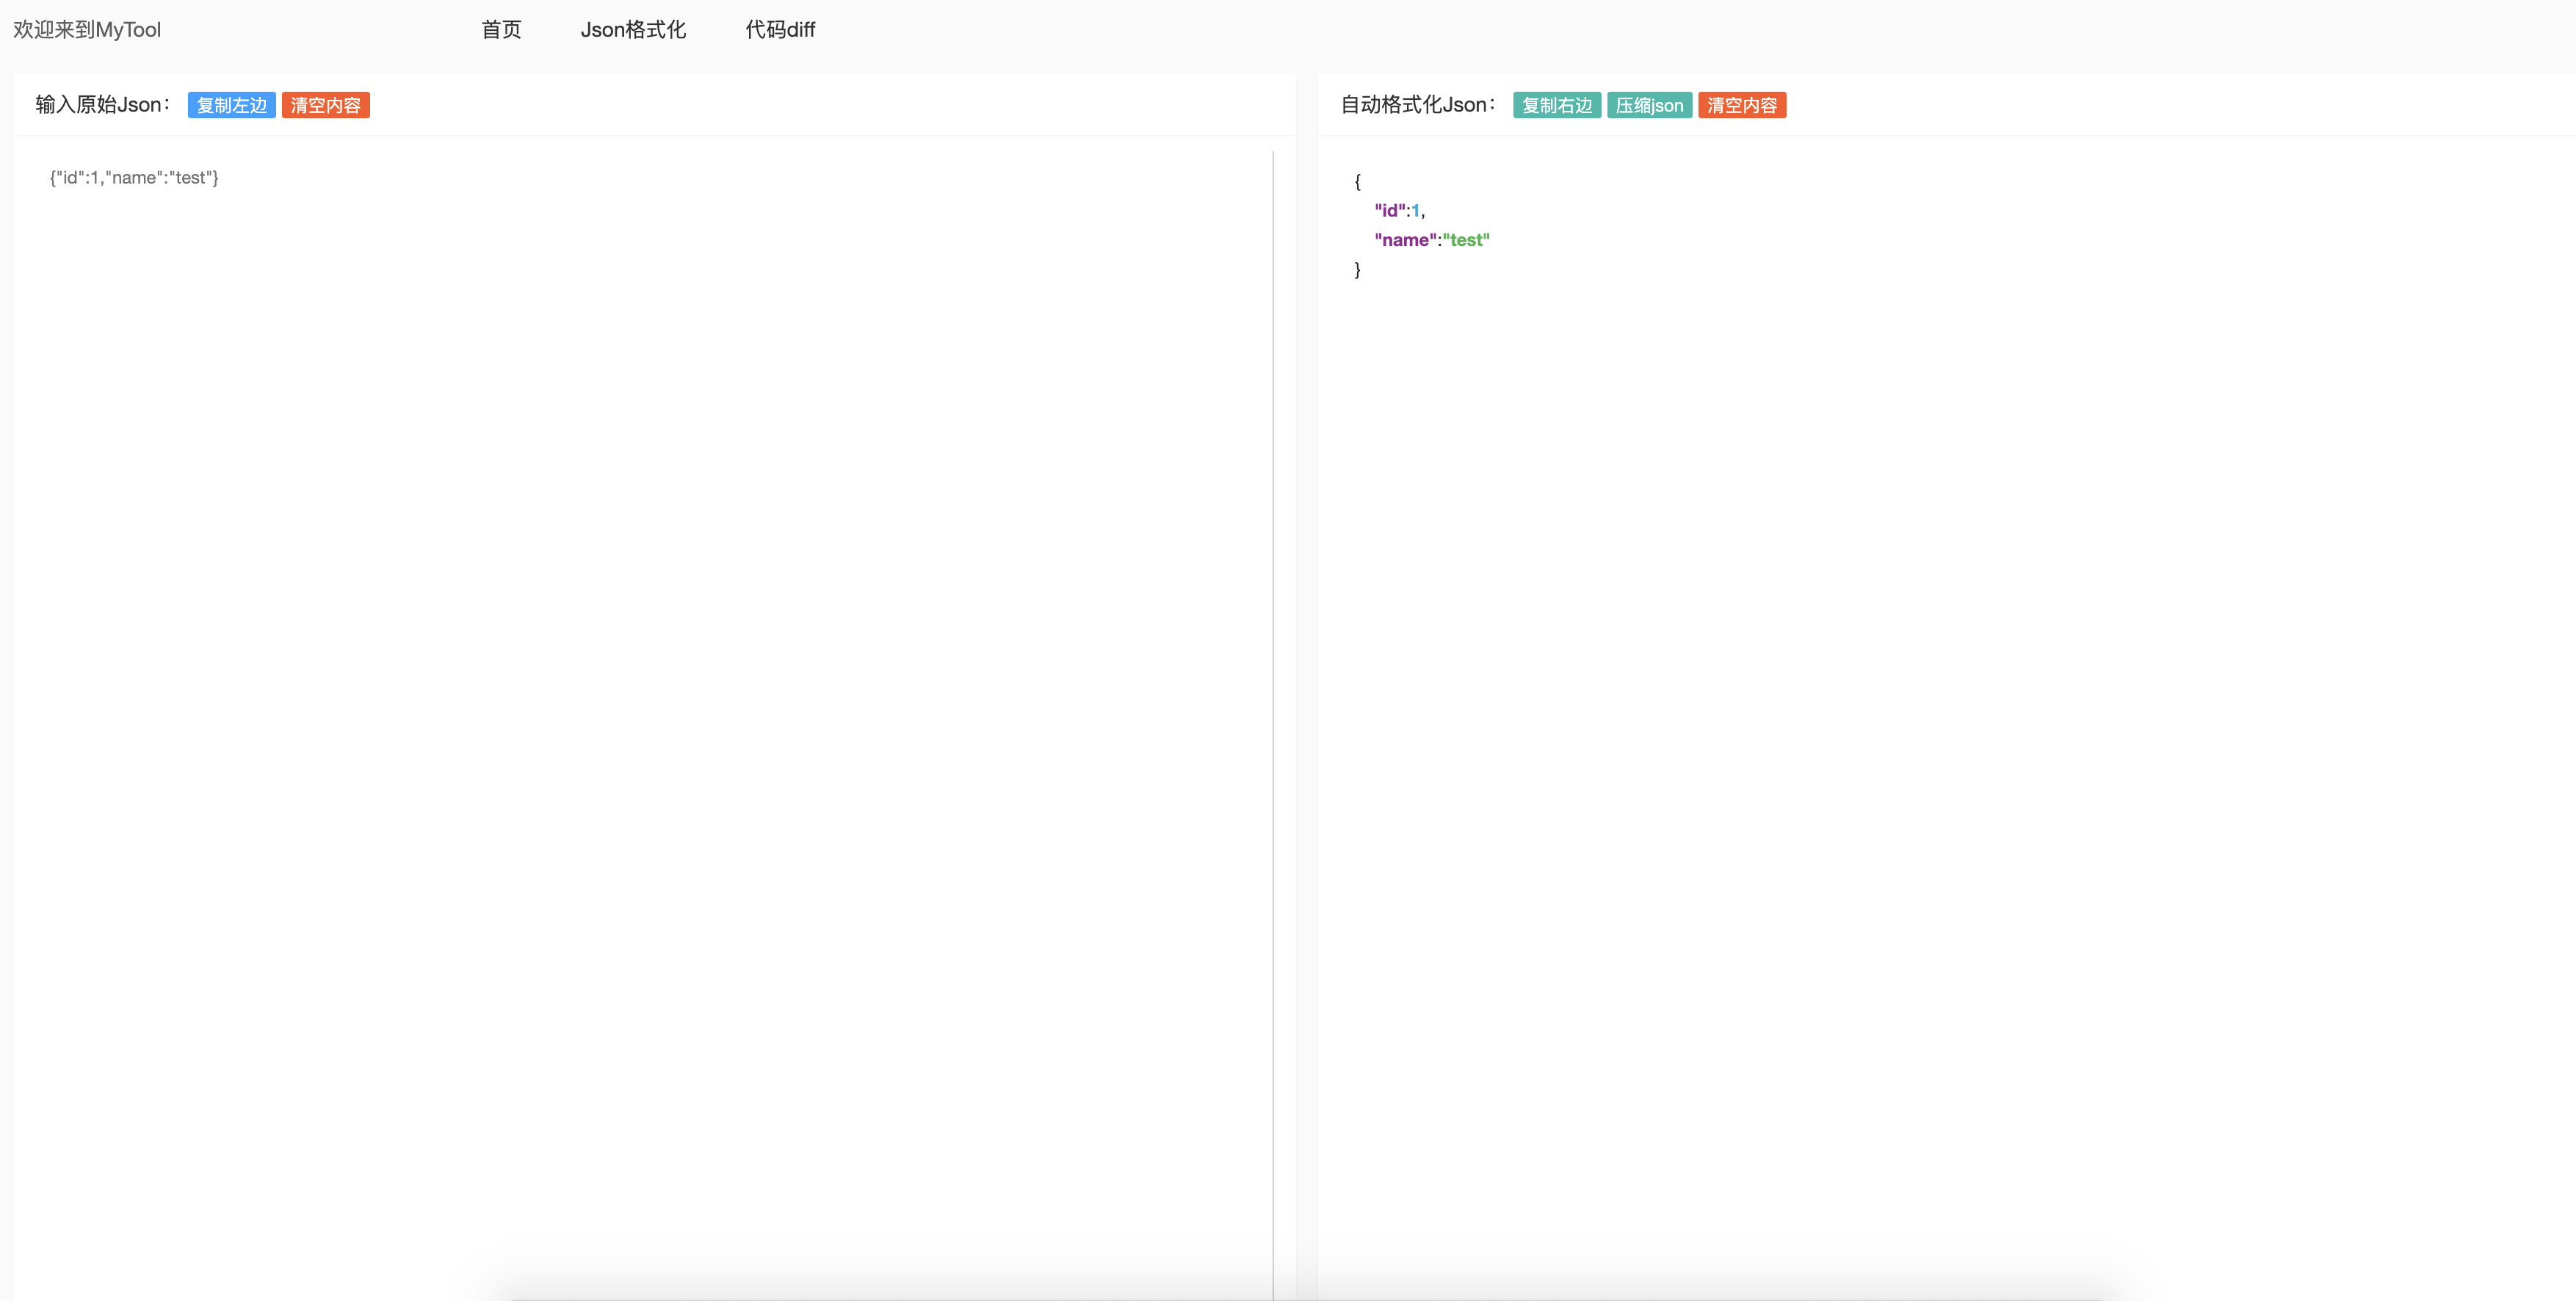Click the opening brace in formatted output
Screen dimensions: 2576x1301
click(x=1357, y=181)
